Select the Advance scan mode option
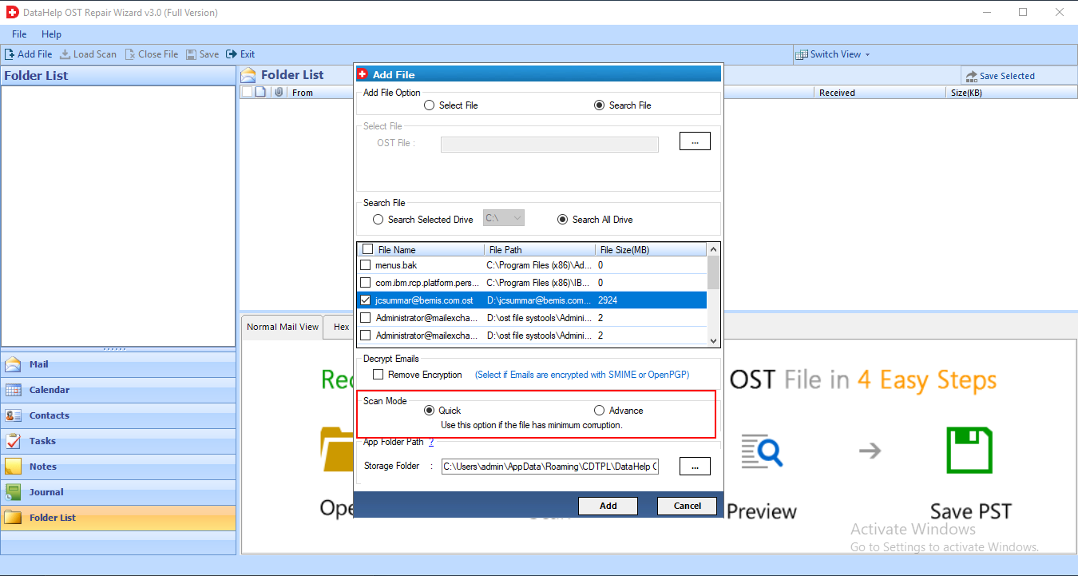1078x576 pixels. point(599,410)
